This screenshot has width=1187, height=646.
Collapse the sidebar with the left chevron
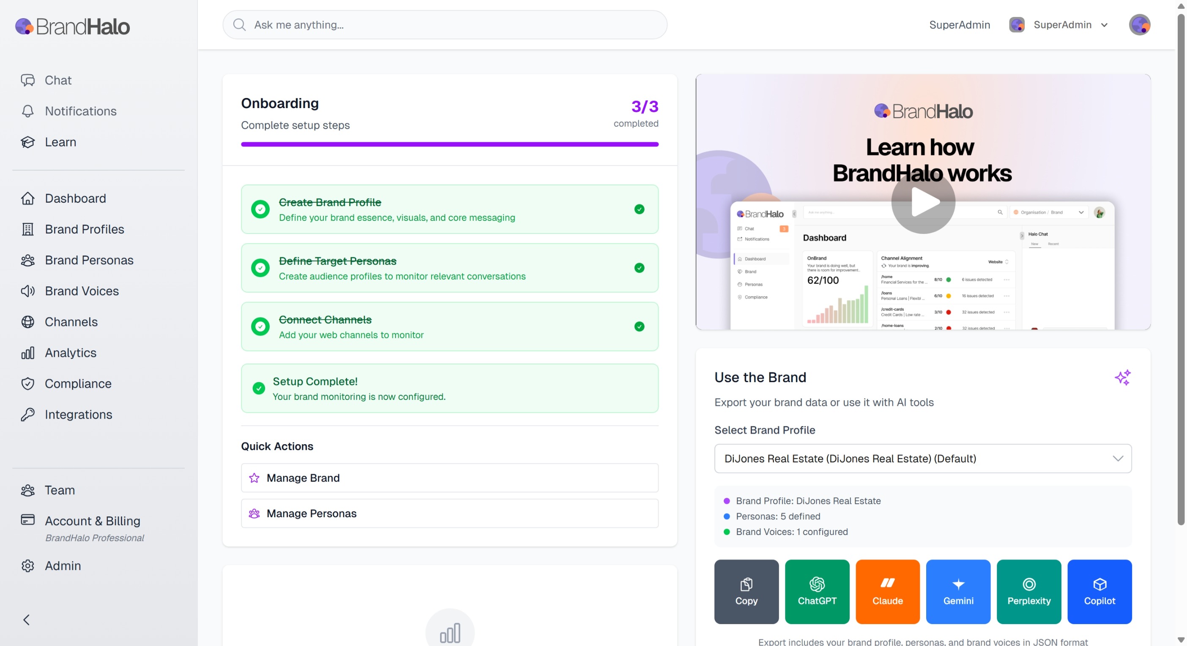click(x=27, y=619)
